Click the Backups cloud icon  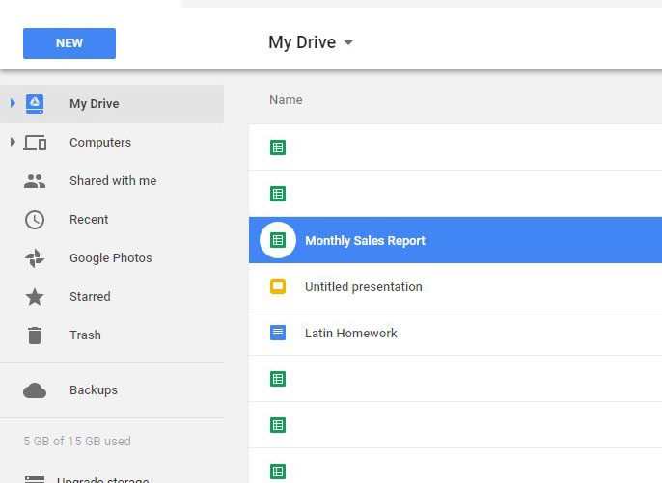[x=35, y=390]
